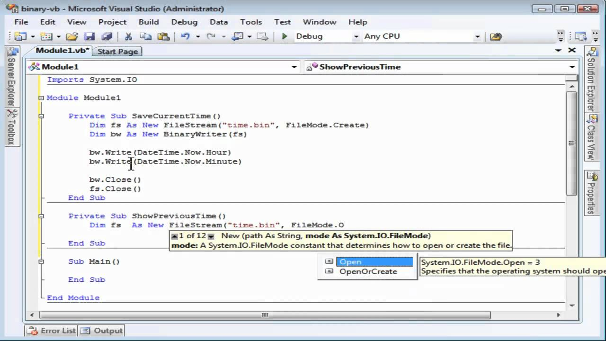Screen dimensions: 606x341
Task: Undo the last edit with Undo icon
Action: click(x=186, y=36)
